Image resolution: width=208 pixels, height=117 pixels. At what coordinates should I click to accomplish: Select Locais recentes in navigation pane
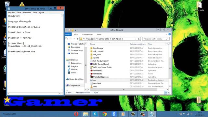75,50
